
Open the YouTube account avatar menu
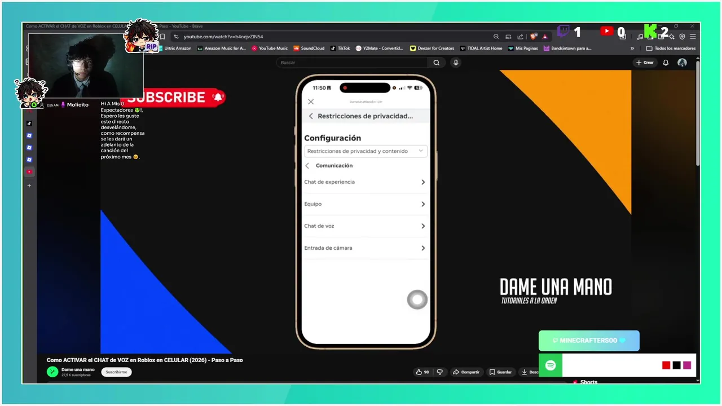coord(682,63)
